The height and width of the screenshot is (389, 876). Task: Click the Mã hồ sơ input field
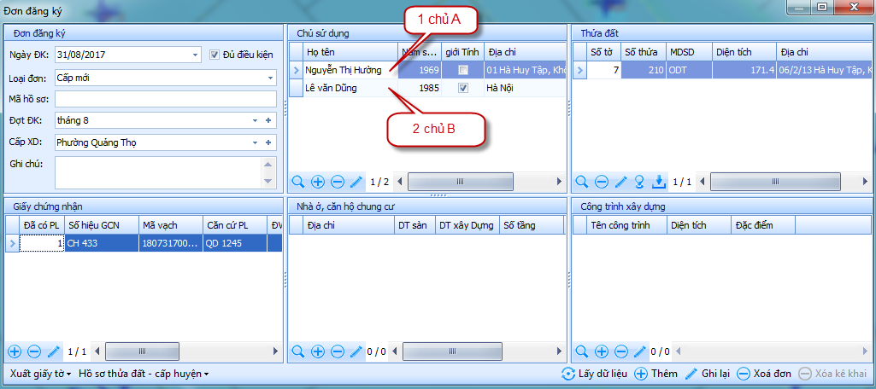[x=166, y=99]
